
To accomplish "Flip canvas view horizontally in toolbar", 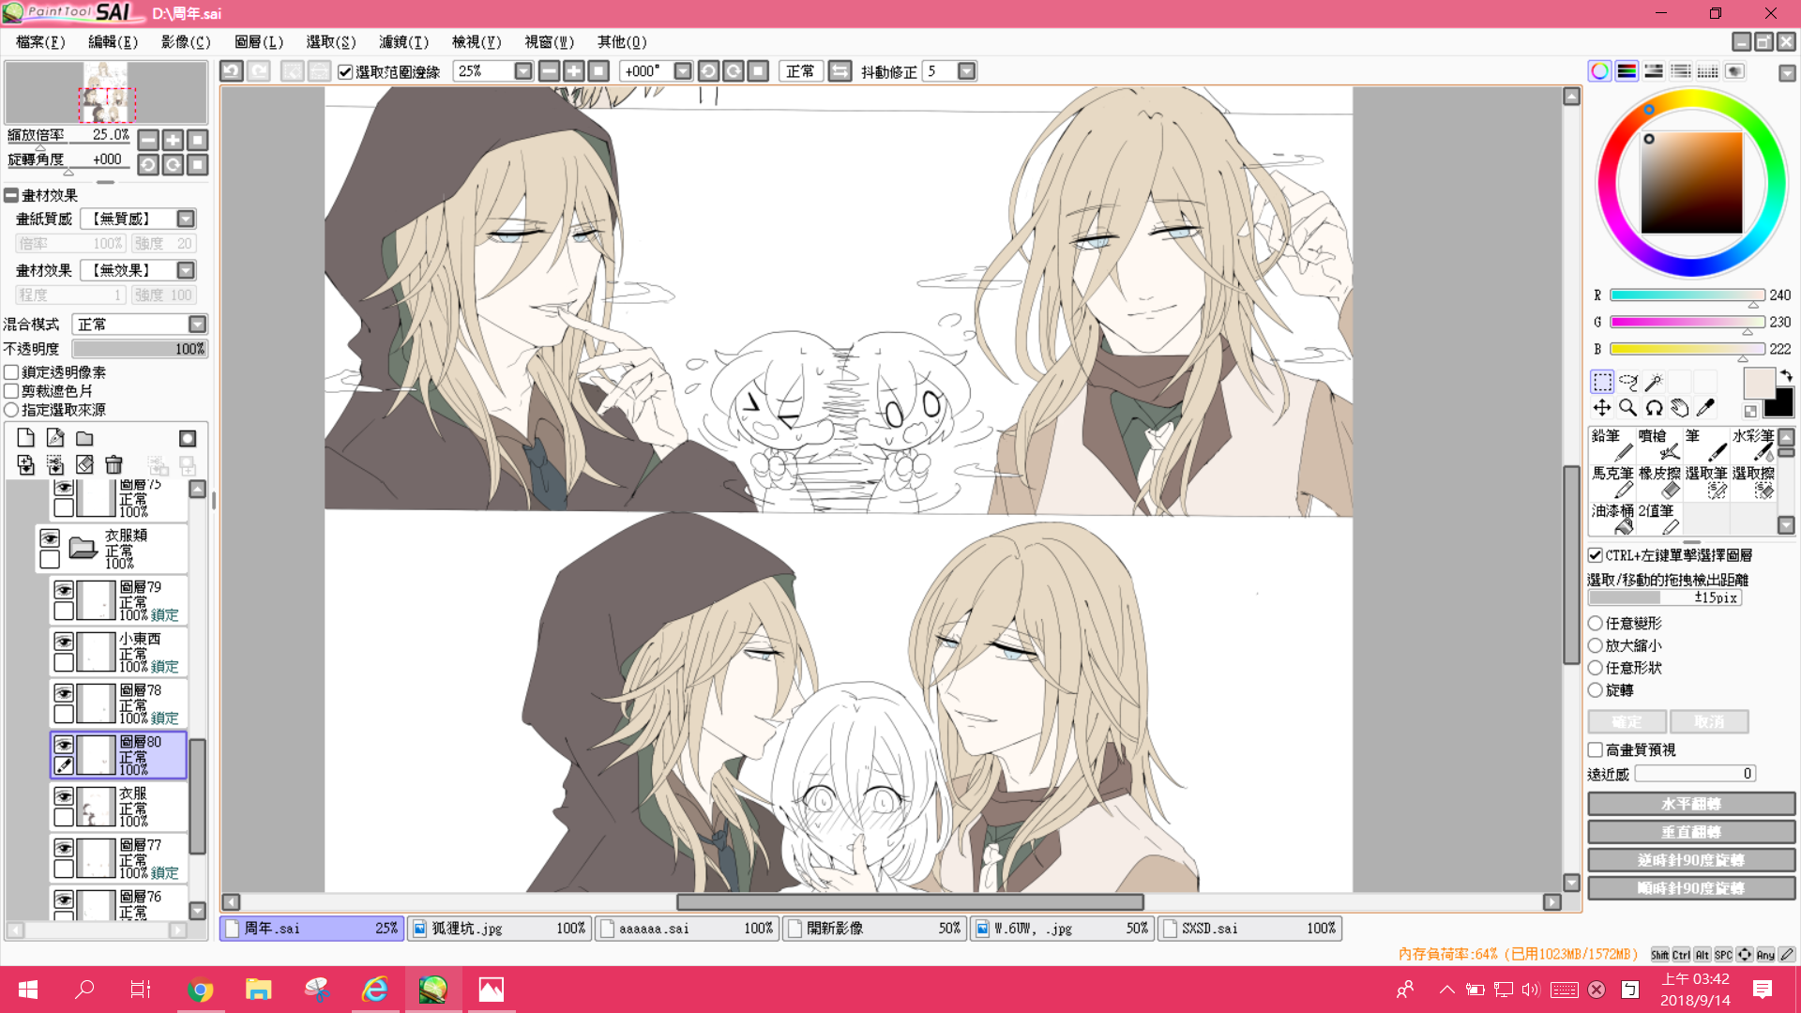I will point(840,71).
